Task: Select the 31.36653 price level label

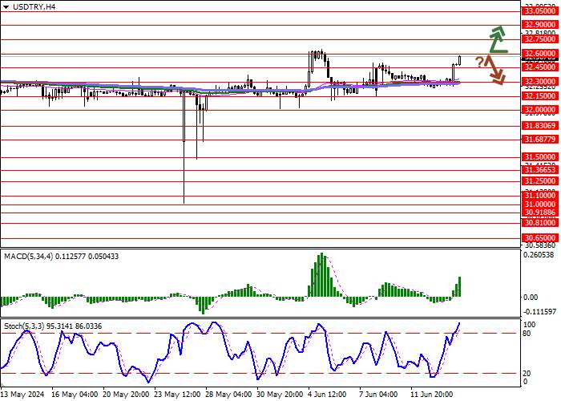Action: tap(540, 169)
